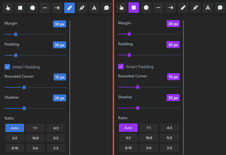This screenshot has height=155, width=226.
Task: Choose 3:2 ratio in the blue panel
Action: [15, 138]
